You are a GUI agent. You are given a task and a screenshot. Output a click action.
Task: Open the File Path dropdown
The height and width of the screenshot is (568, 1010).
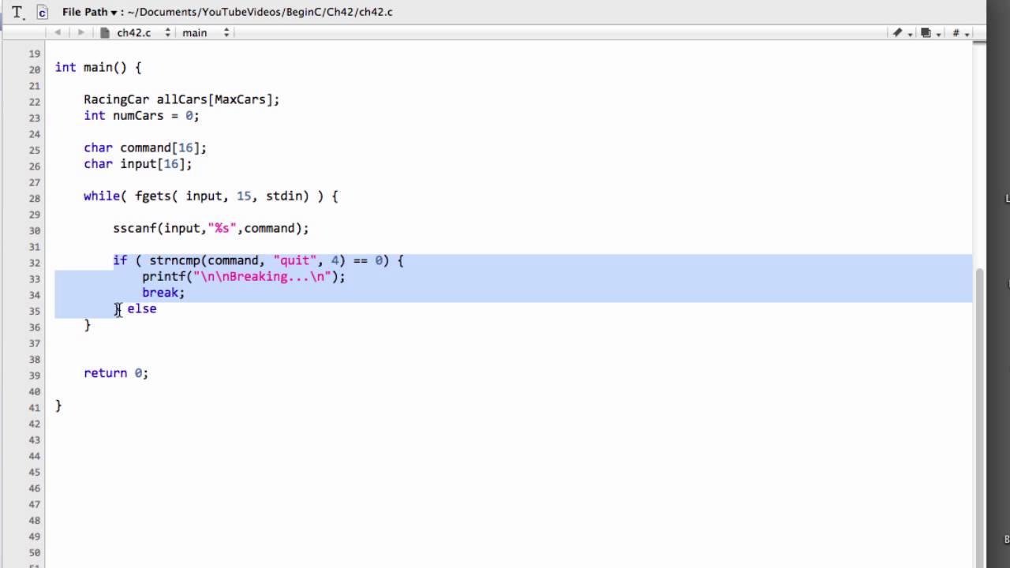(89, 12)
